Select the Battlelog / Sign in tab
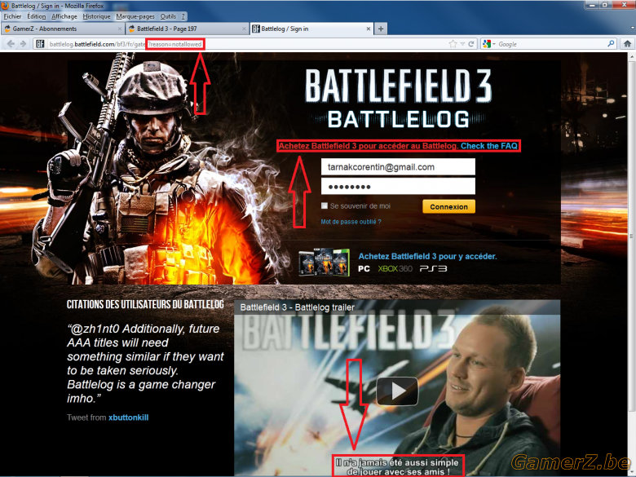Screen dimensions: 636x477 click(311, 29)
